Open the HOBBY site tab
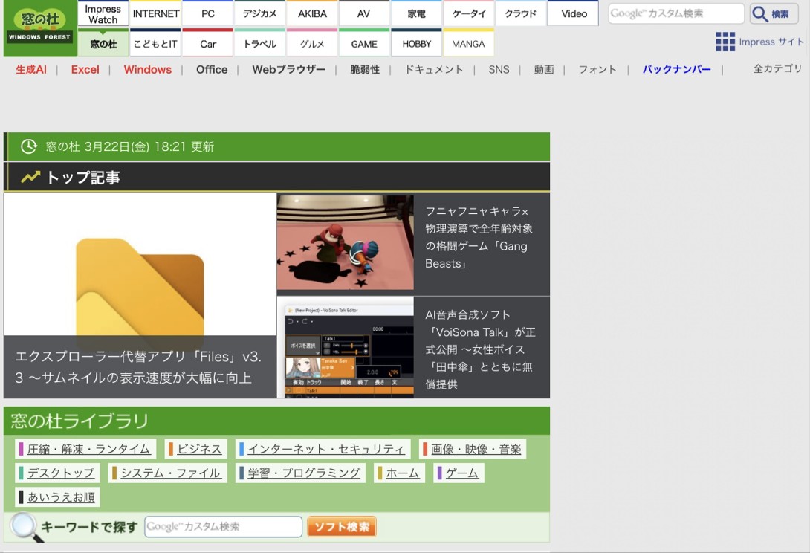The height and width of the screenshot is (553, 810). pos(416,43)
